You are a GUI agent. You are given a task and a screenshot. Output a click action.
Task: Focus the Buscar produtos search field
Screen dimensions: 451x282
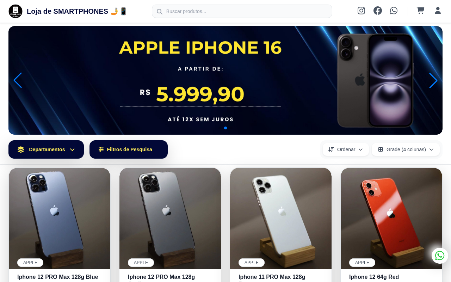pyautogui.click(x=242, y=11)
